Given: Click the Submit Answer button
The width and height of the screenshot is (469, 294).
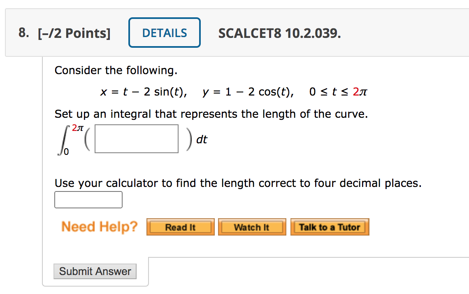Looking at the screenshot, I should (95, 271).
